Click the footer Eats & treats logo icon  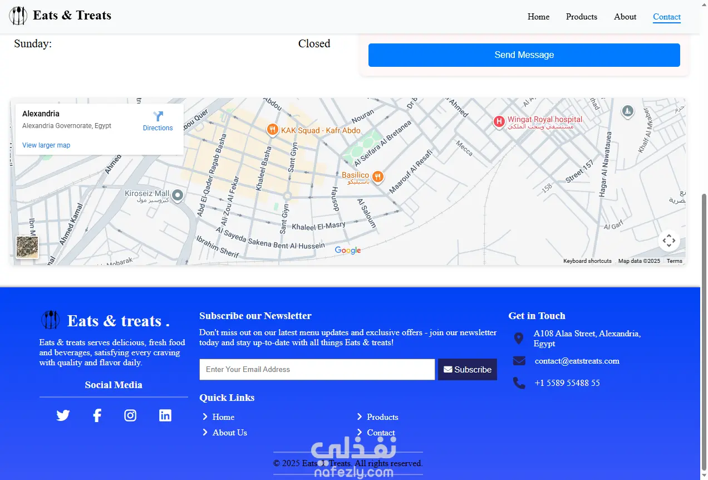tap(51, 320)
